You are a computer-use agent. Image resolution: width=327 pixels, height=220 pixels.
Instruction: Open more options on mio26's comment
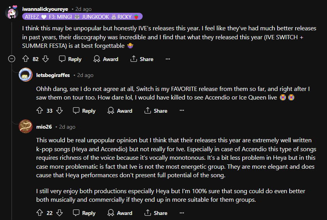182,213
